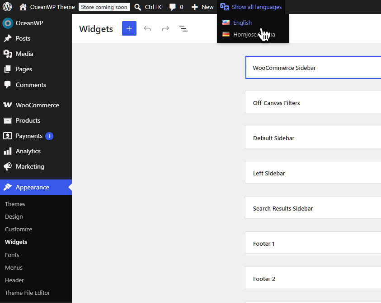Click the Undo arrow

point(147,28)
